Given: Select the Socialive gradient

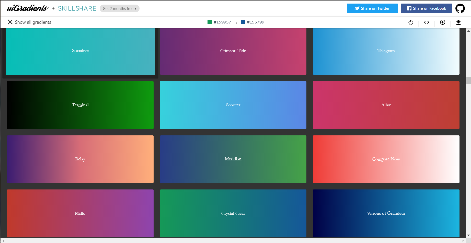Looking at the screenshot, I should [80, 51].
